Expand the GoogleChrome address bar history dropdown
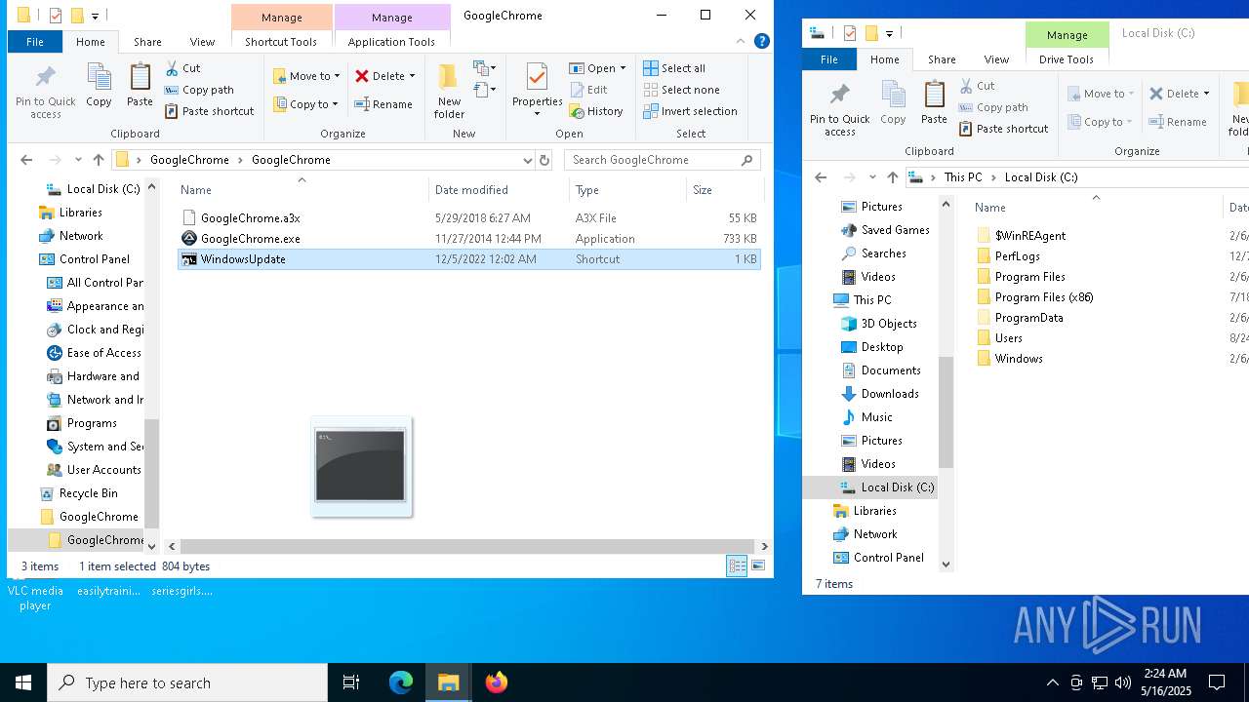The image size is (1249, 702). (527, 160)
